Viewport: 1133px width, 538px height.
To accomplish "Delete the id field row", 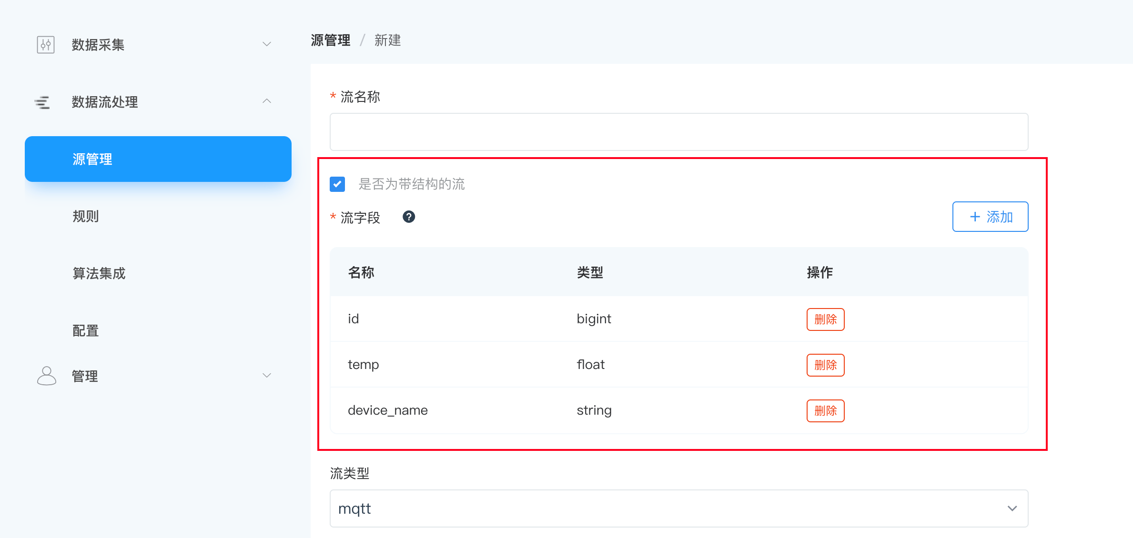I will coord(825,319).
